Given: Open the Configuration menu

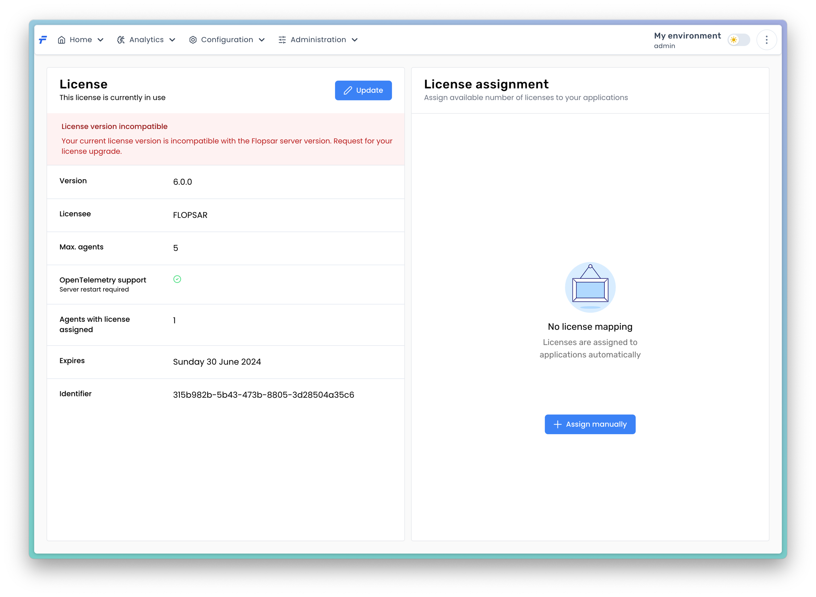Looking at the screenshot, I should tap(227, 40).
